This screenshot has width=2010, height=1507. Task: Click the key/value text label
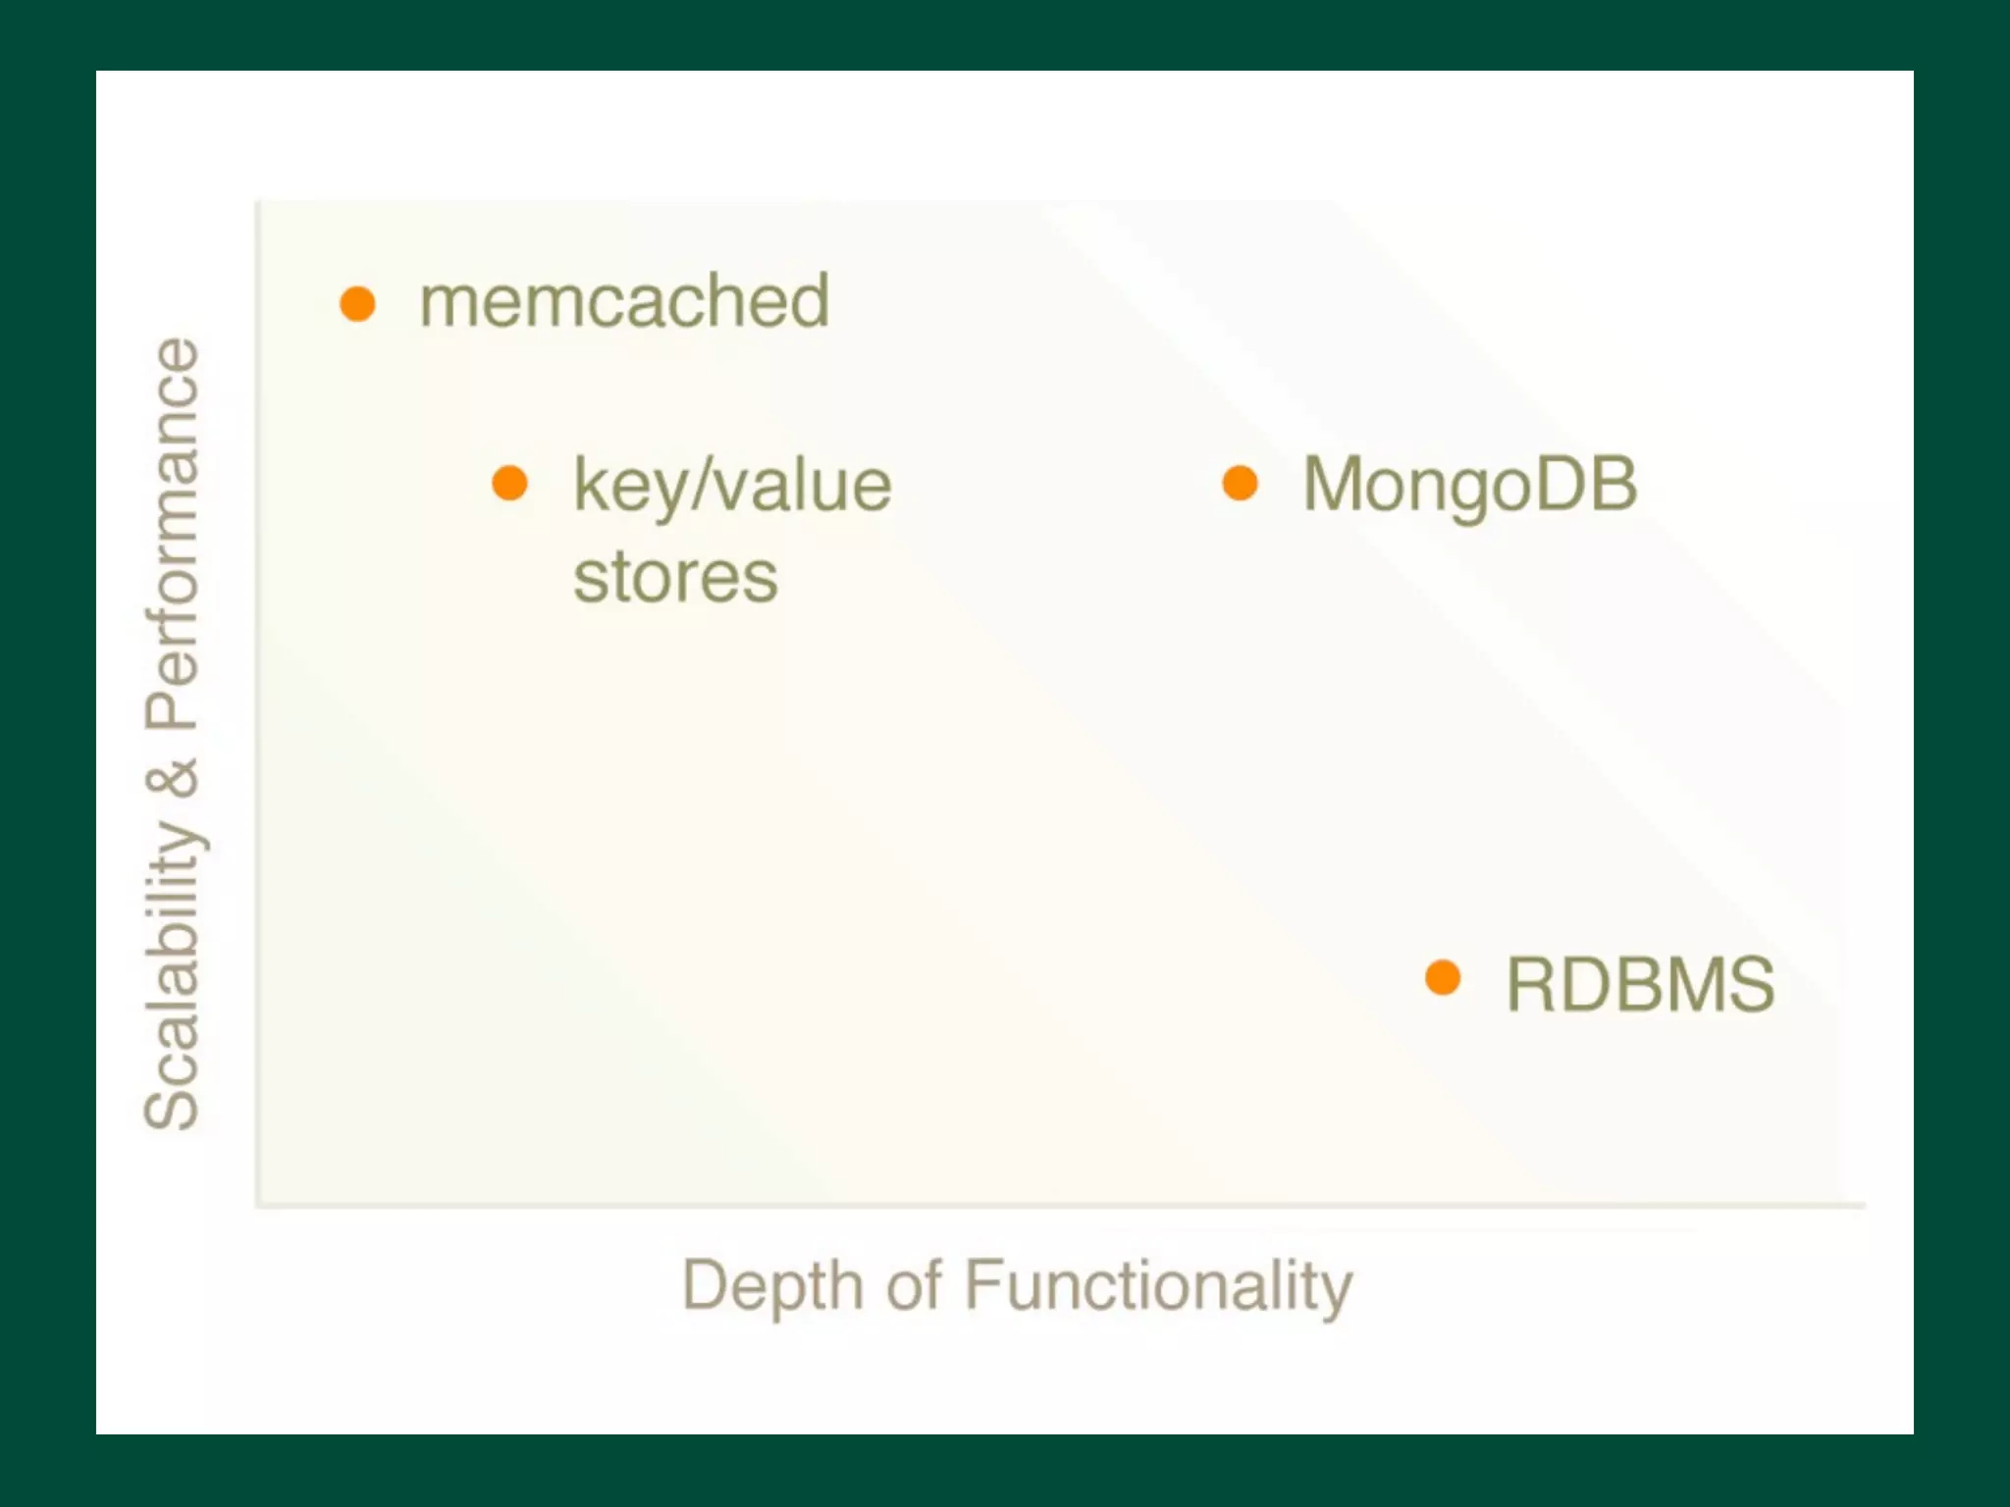pyautogui.click(x=732, y=486)
